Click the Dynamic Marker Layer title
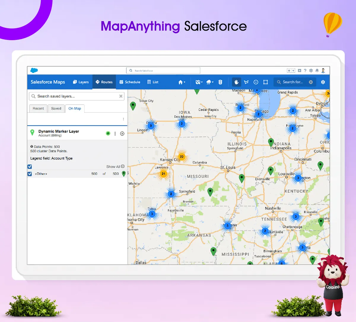356x322 pixels. [59, 131]
